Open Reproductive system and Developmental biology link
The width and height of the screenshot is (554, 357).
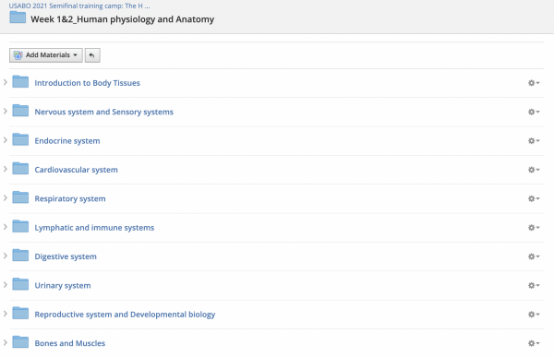click(125, 315)
